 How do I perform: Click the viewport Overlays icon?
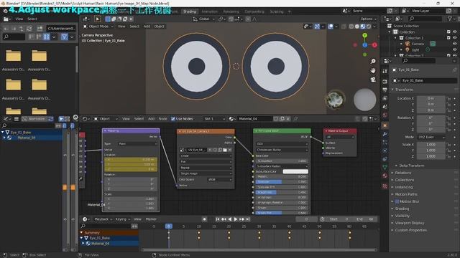coord(331,27)
